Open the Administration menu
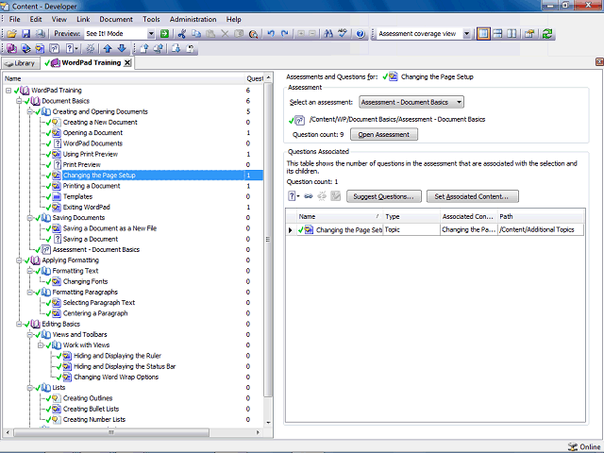This screenshot has width=604, height=453. tap(193, 19)
